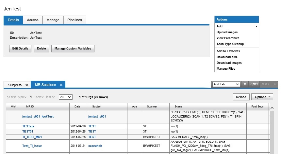
Task: Open the Options dropdown button
Action: click(x=262, y=97)
